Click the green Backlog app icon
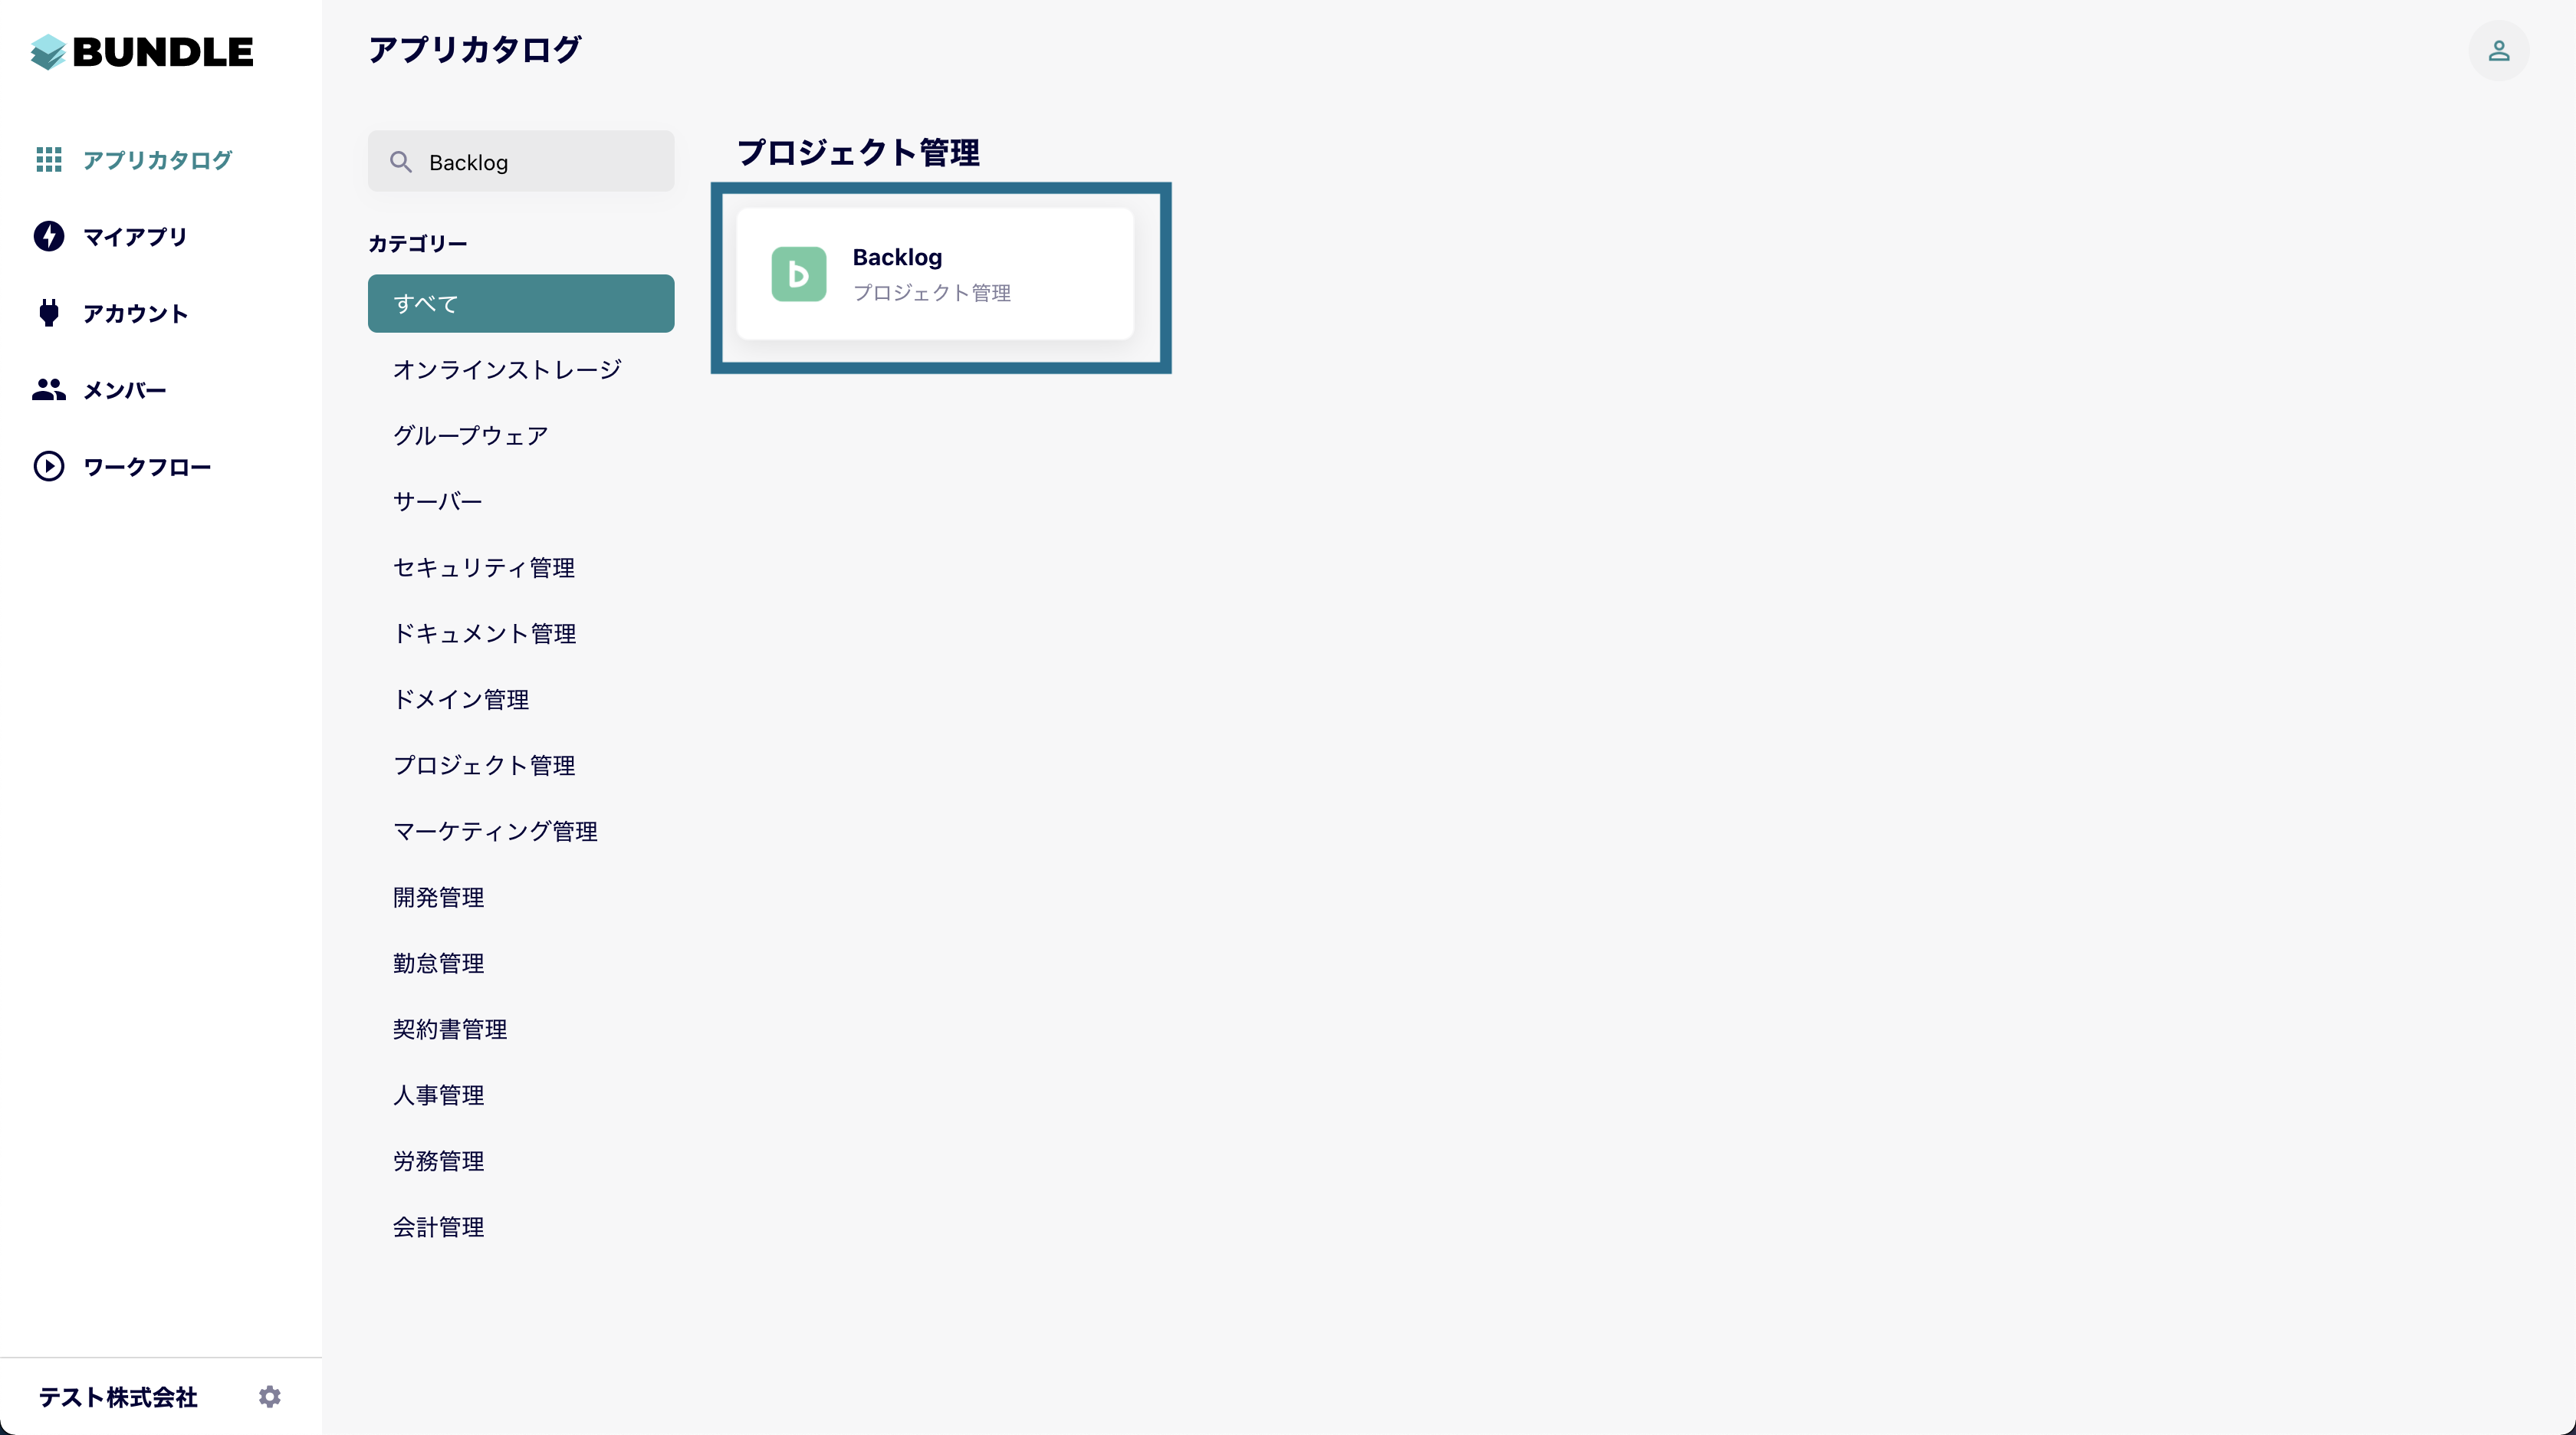 click(798, 274)
